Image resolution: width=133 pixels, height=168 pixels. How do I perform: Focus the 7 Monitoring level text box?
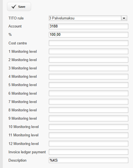89,102
